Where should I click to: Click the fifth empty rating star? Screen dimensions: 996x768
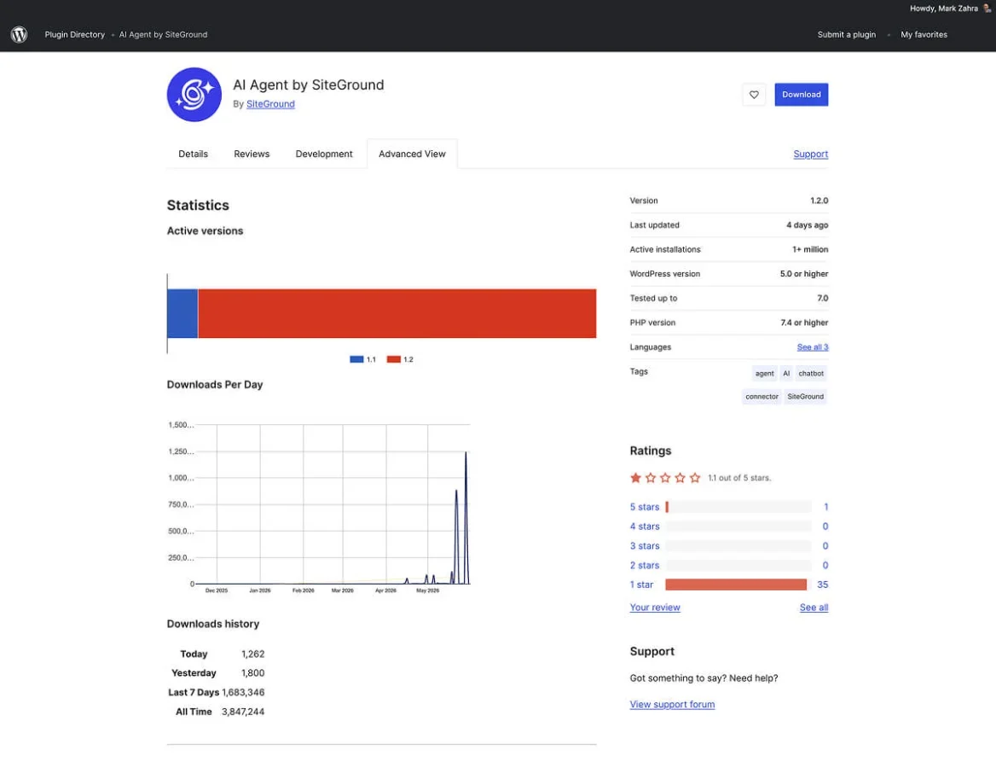pos(695,478)
